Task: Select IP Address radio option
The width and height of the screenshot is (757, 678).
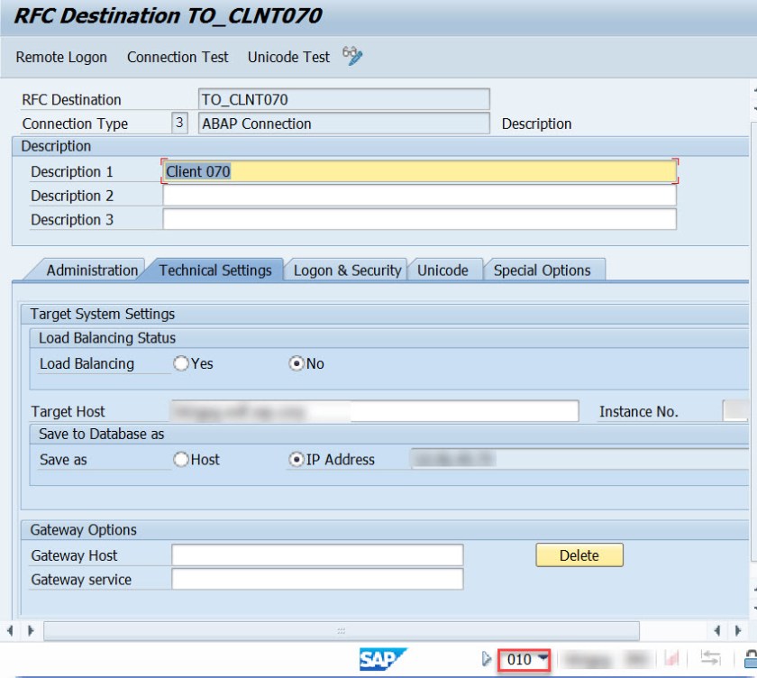Action: [x=296, y=460]
